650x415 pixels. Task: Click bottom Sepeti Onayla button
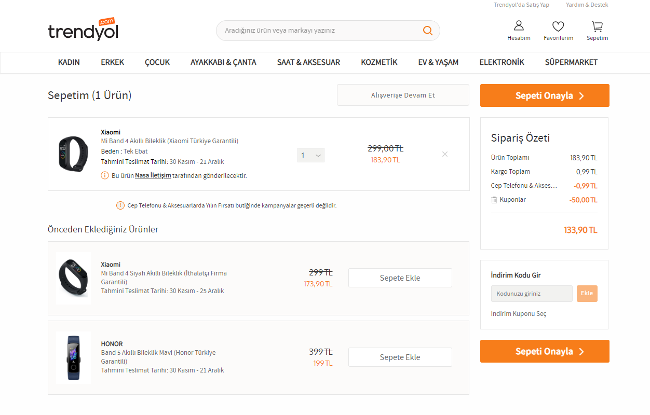tap(545, 351)
